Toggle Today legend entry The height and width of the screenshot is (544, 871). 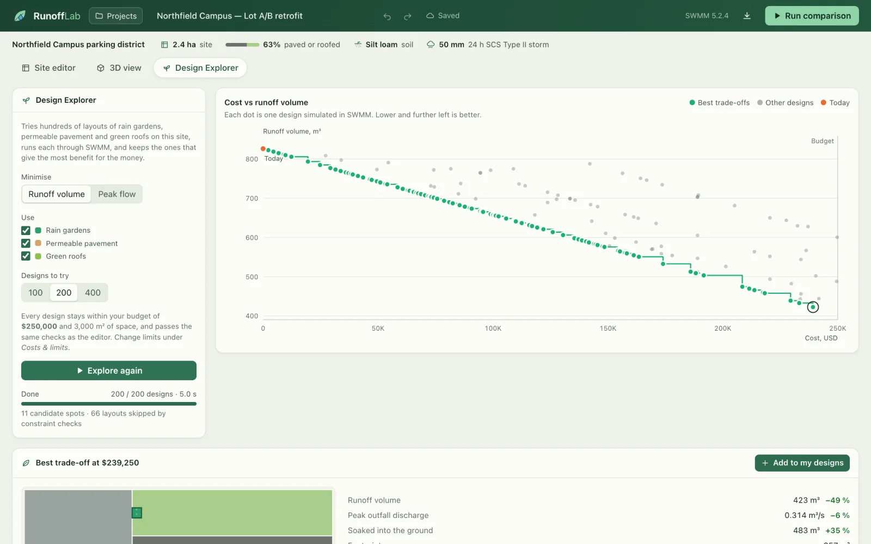pos(835,103)
